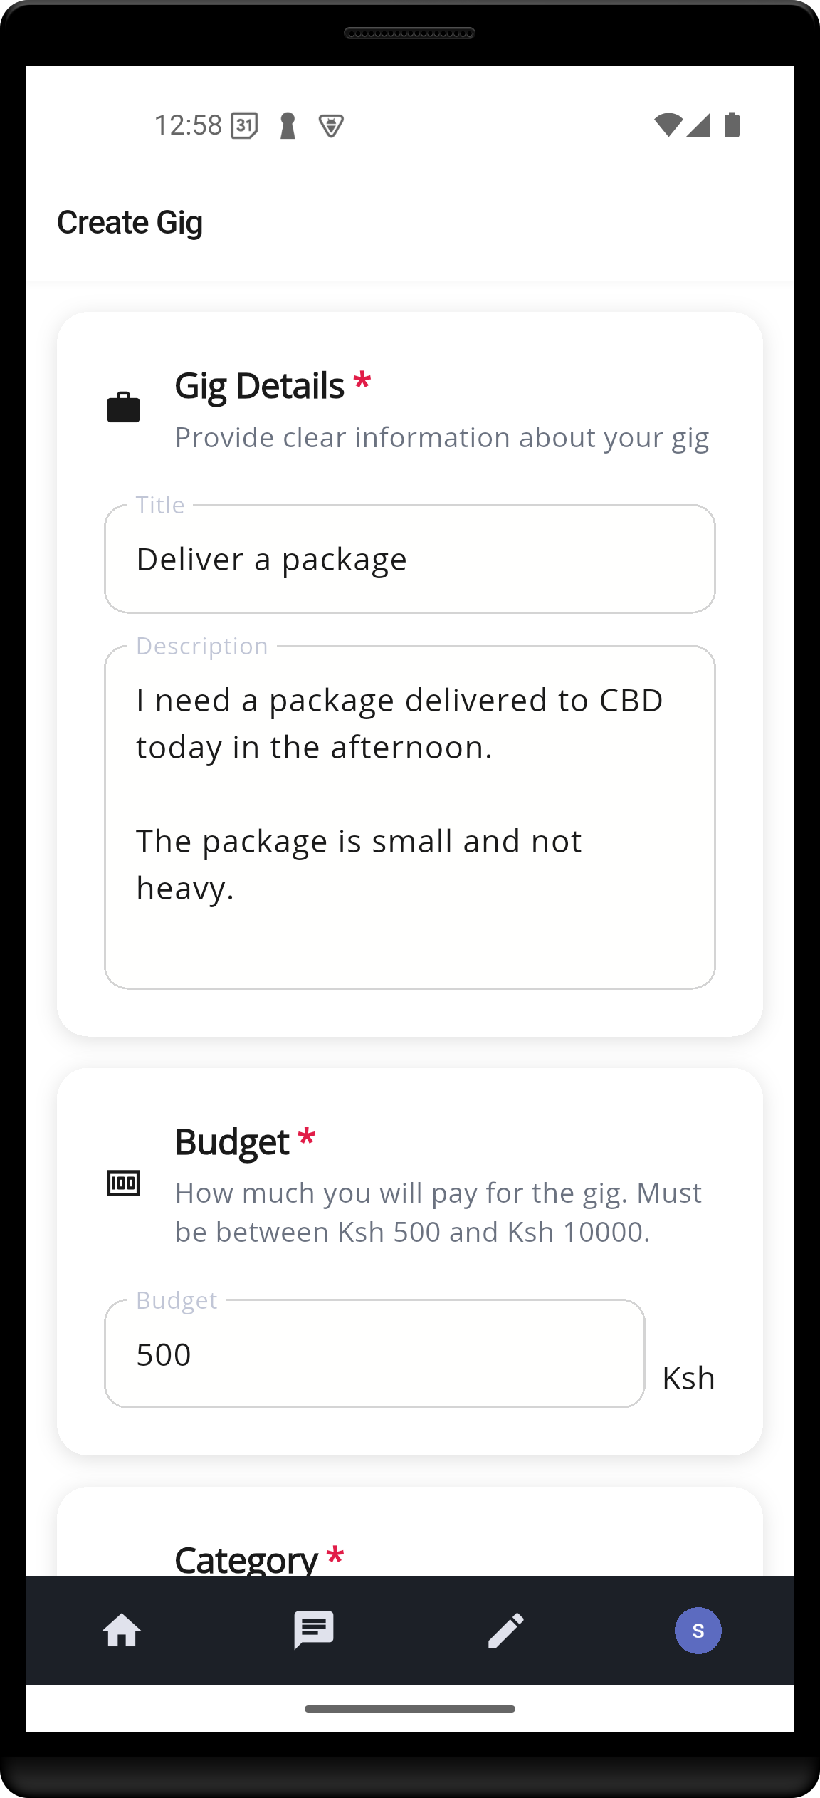Image resolution: width=820 pixels, height=1798 pixels.
Task: Click the briefcase icon beside Gig Details
Action: [123, 407]
